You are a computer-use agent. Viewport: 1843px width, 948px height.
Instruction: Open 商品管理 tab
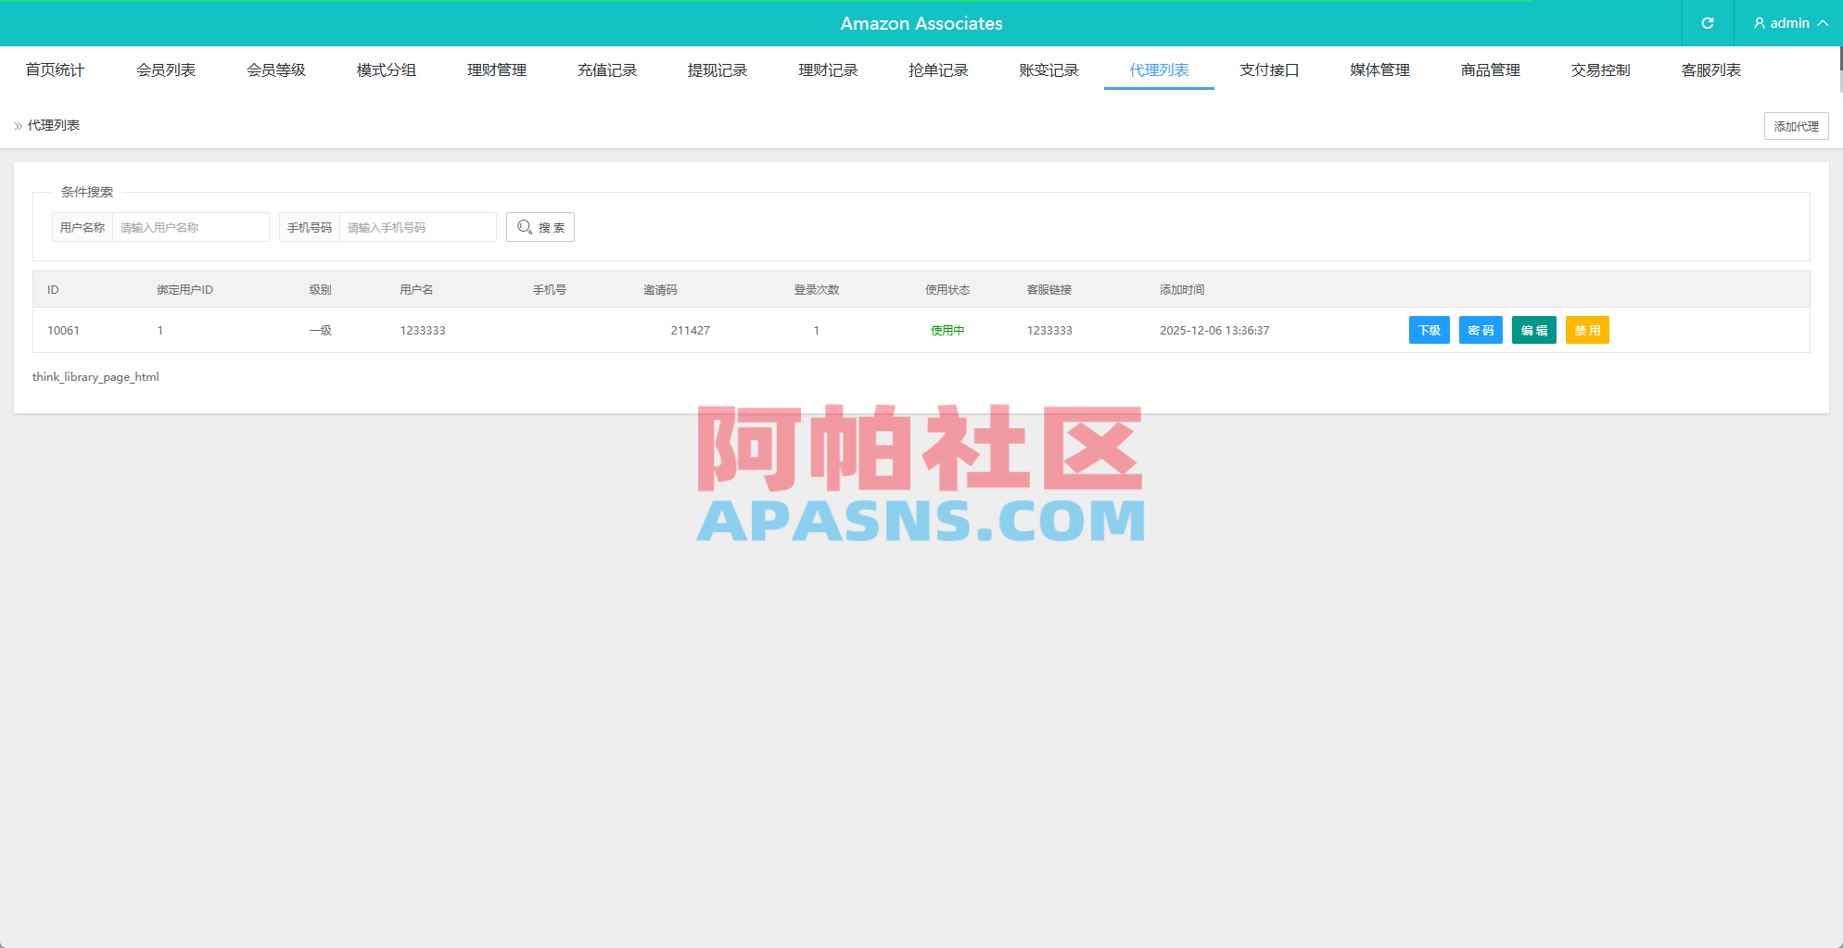click(1490, 70)
